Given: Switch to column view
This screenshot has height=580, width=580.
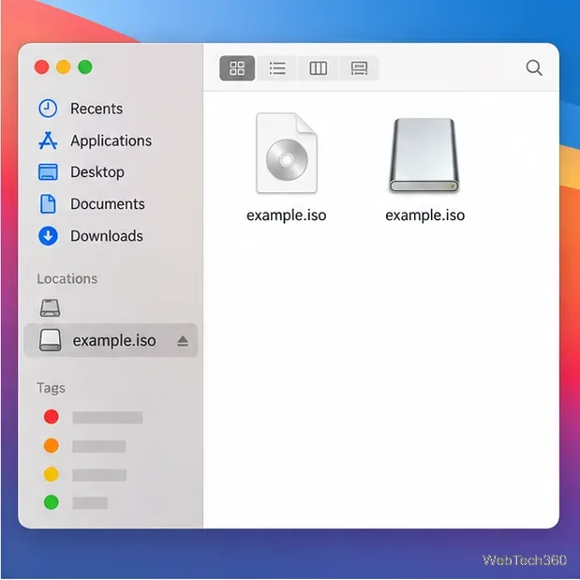Looking at the screenshot, I should [x=319, y=68].
